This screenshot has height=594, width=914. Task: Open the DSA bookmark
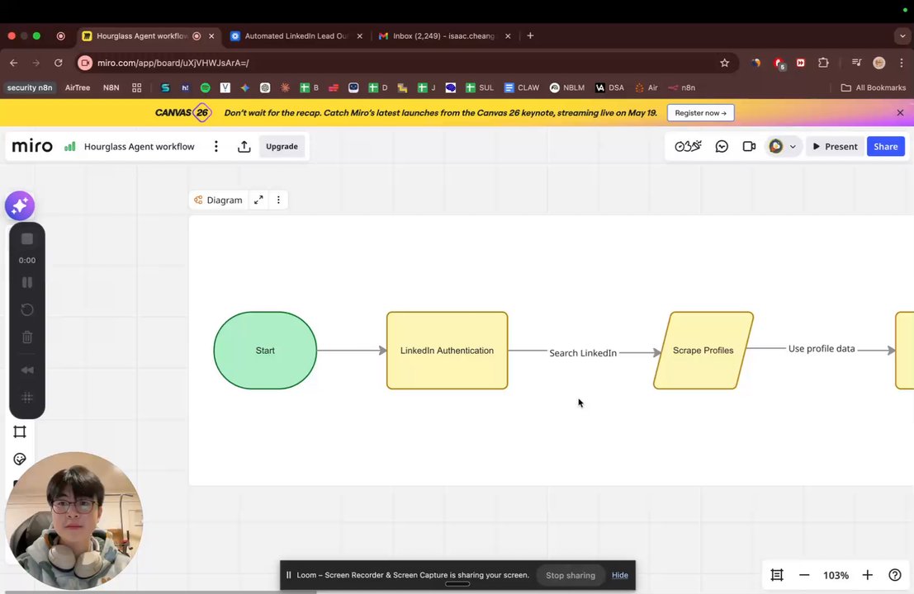point(609,88)
